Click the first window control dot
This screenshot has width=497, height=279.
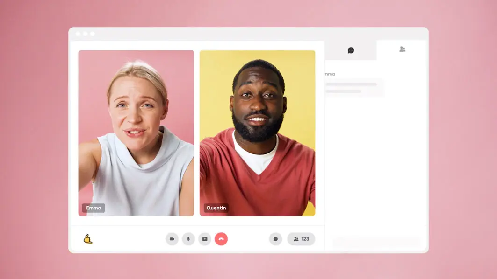[78, 34]
